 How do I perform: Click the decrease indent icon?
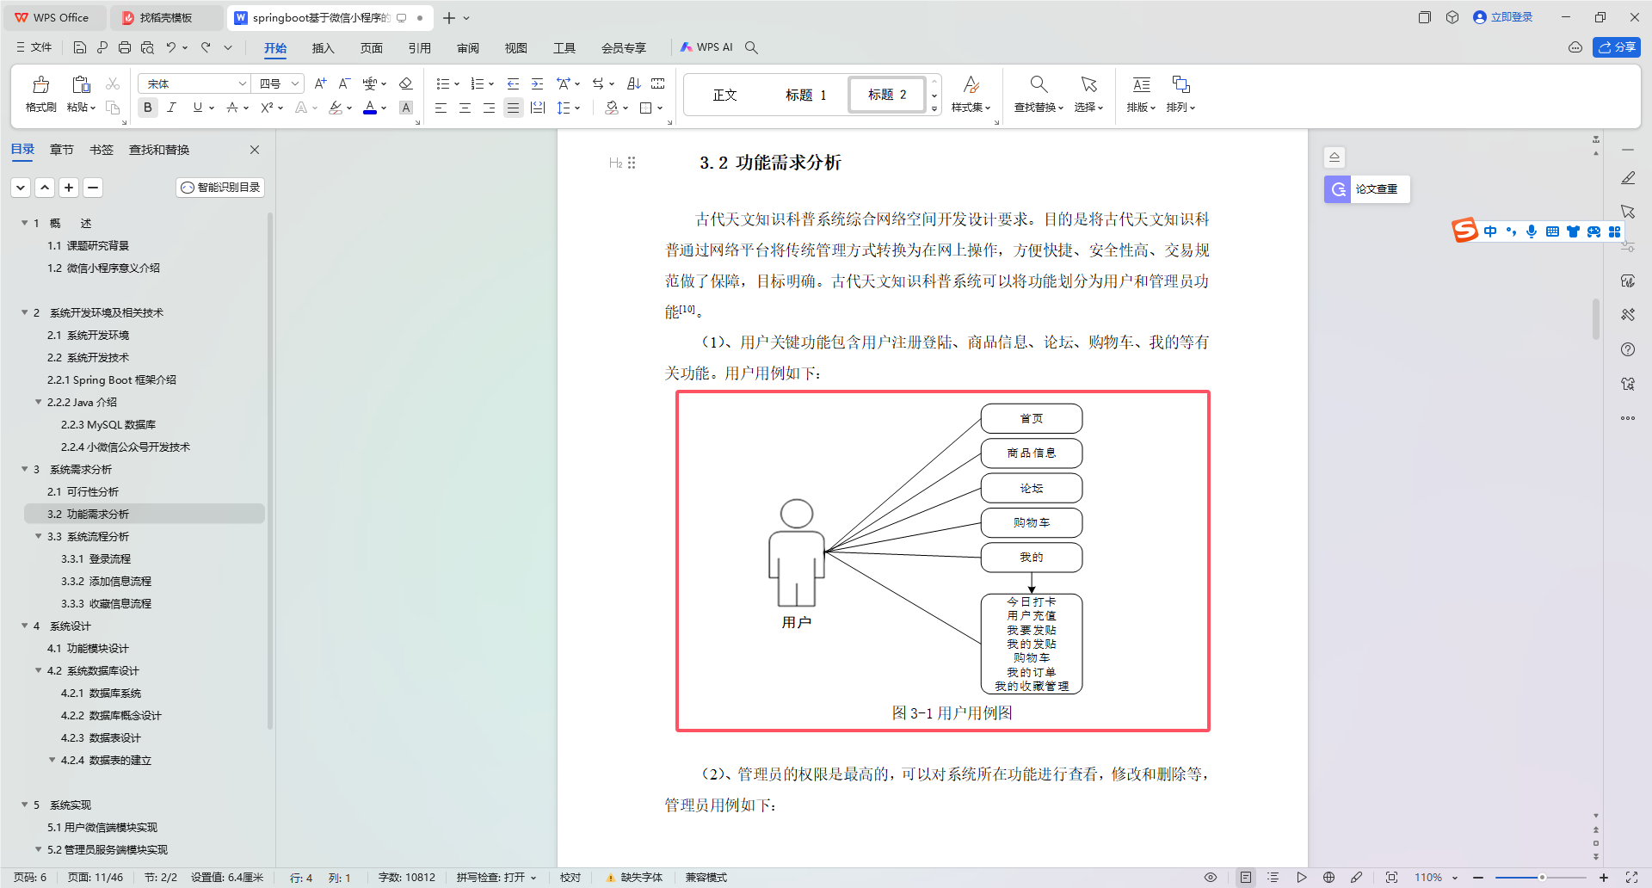513,83
